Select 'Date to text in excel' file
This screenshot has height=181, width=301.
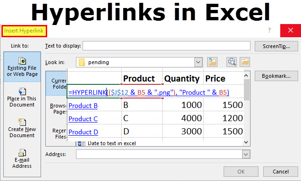111,143
